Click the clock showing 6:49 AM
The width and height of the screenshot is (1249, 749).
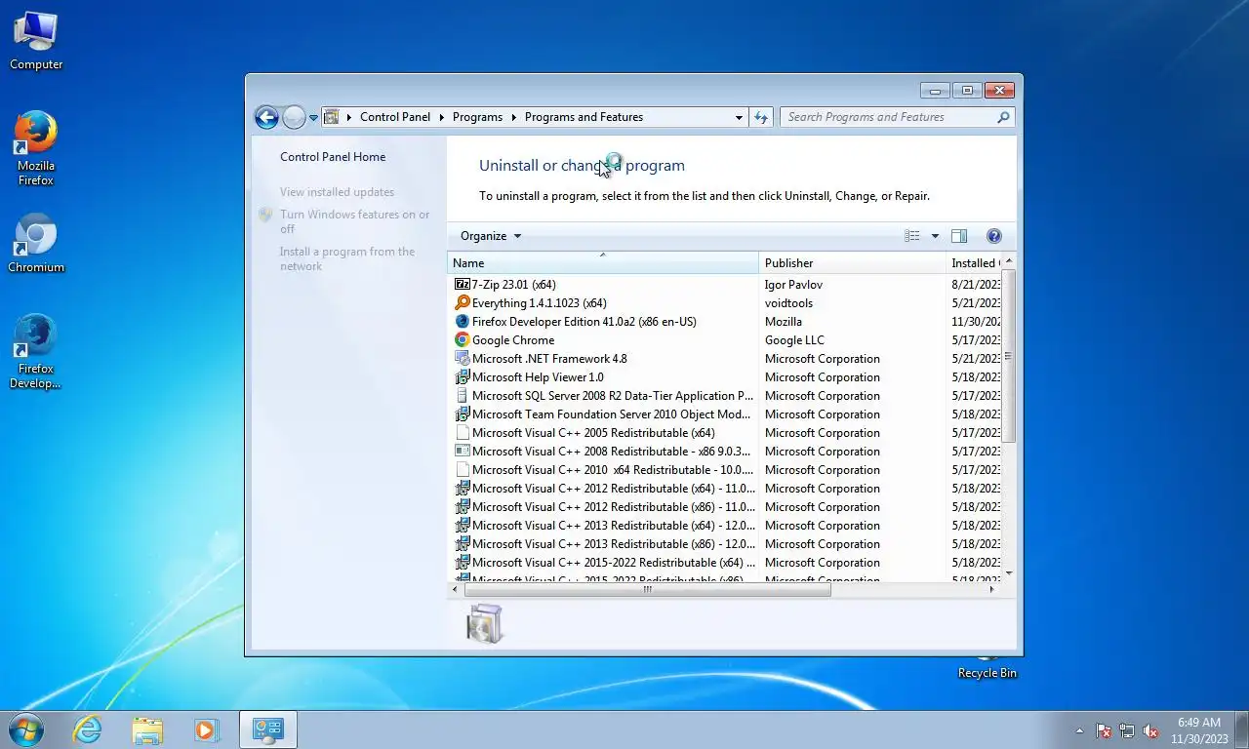click(x=1199, y=723)
